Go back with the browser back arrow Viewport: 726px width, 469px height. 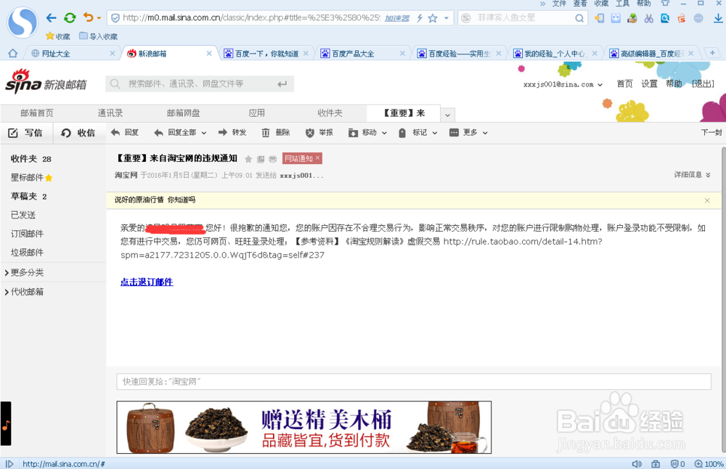tap(51, 18)
